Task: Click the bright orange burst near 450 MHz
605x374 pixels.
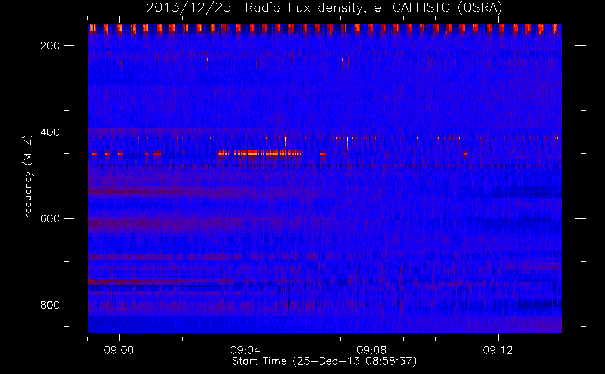Action: [x=259, y=153]
